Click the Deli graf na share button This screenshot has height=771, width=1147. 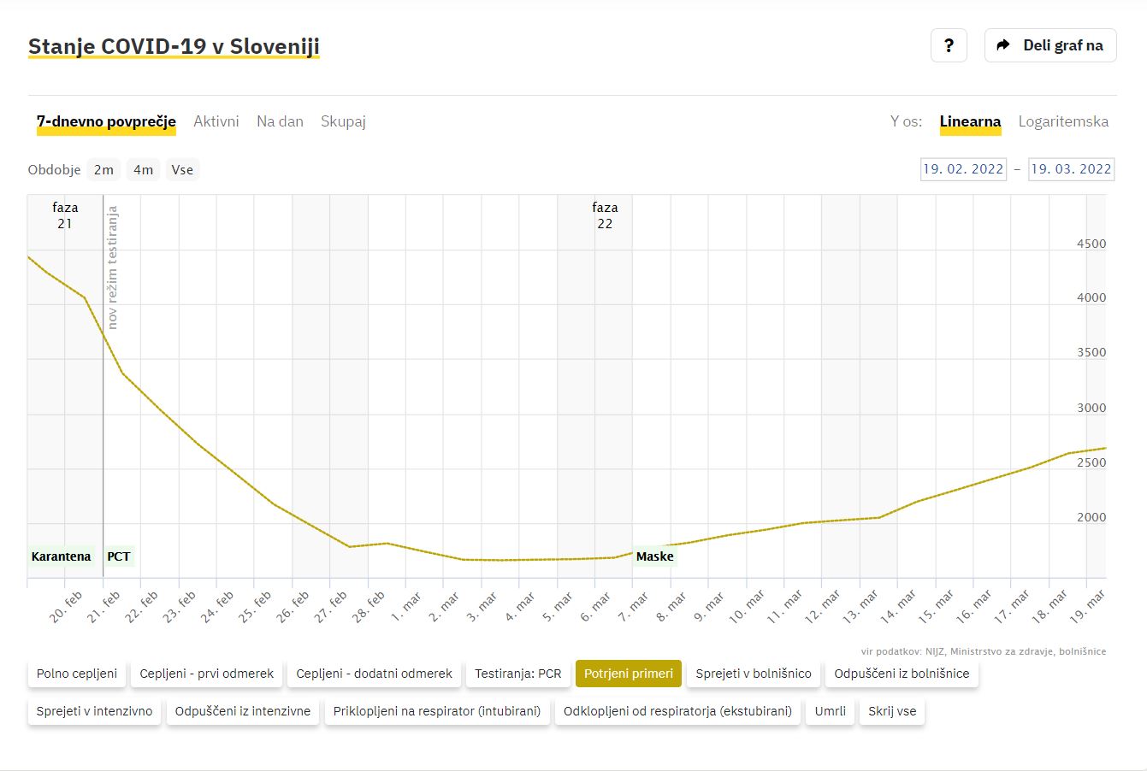[x=1050, y=45]
